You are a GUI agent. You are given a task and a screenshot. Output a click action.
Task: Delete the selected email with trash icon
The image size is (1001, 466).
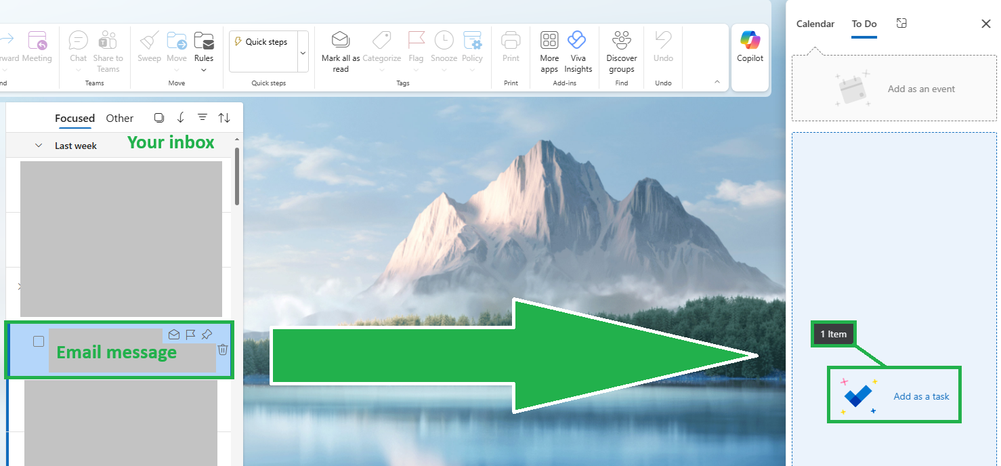point(223,349)
